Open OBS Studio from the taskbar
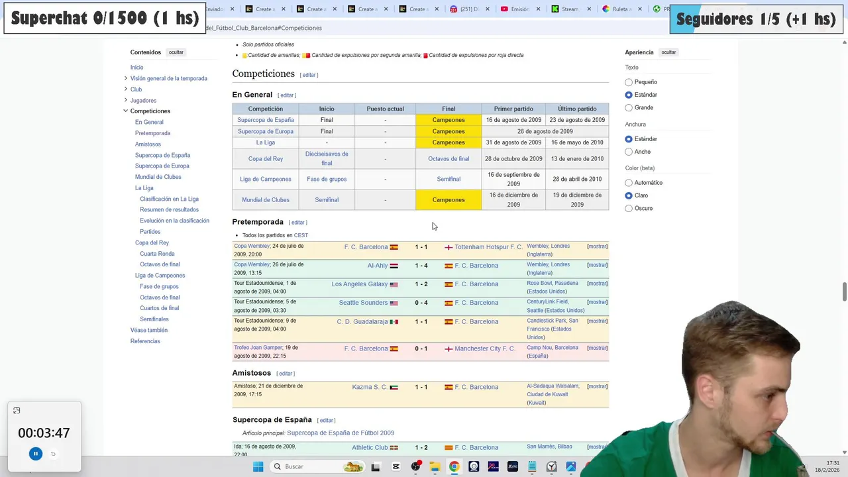848x477 pixels. tap(415, 466)
